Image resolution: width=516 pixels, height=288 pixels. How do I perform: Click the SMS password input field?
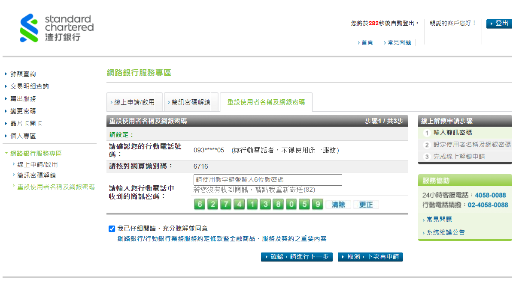(268, 180)
